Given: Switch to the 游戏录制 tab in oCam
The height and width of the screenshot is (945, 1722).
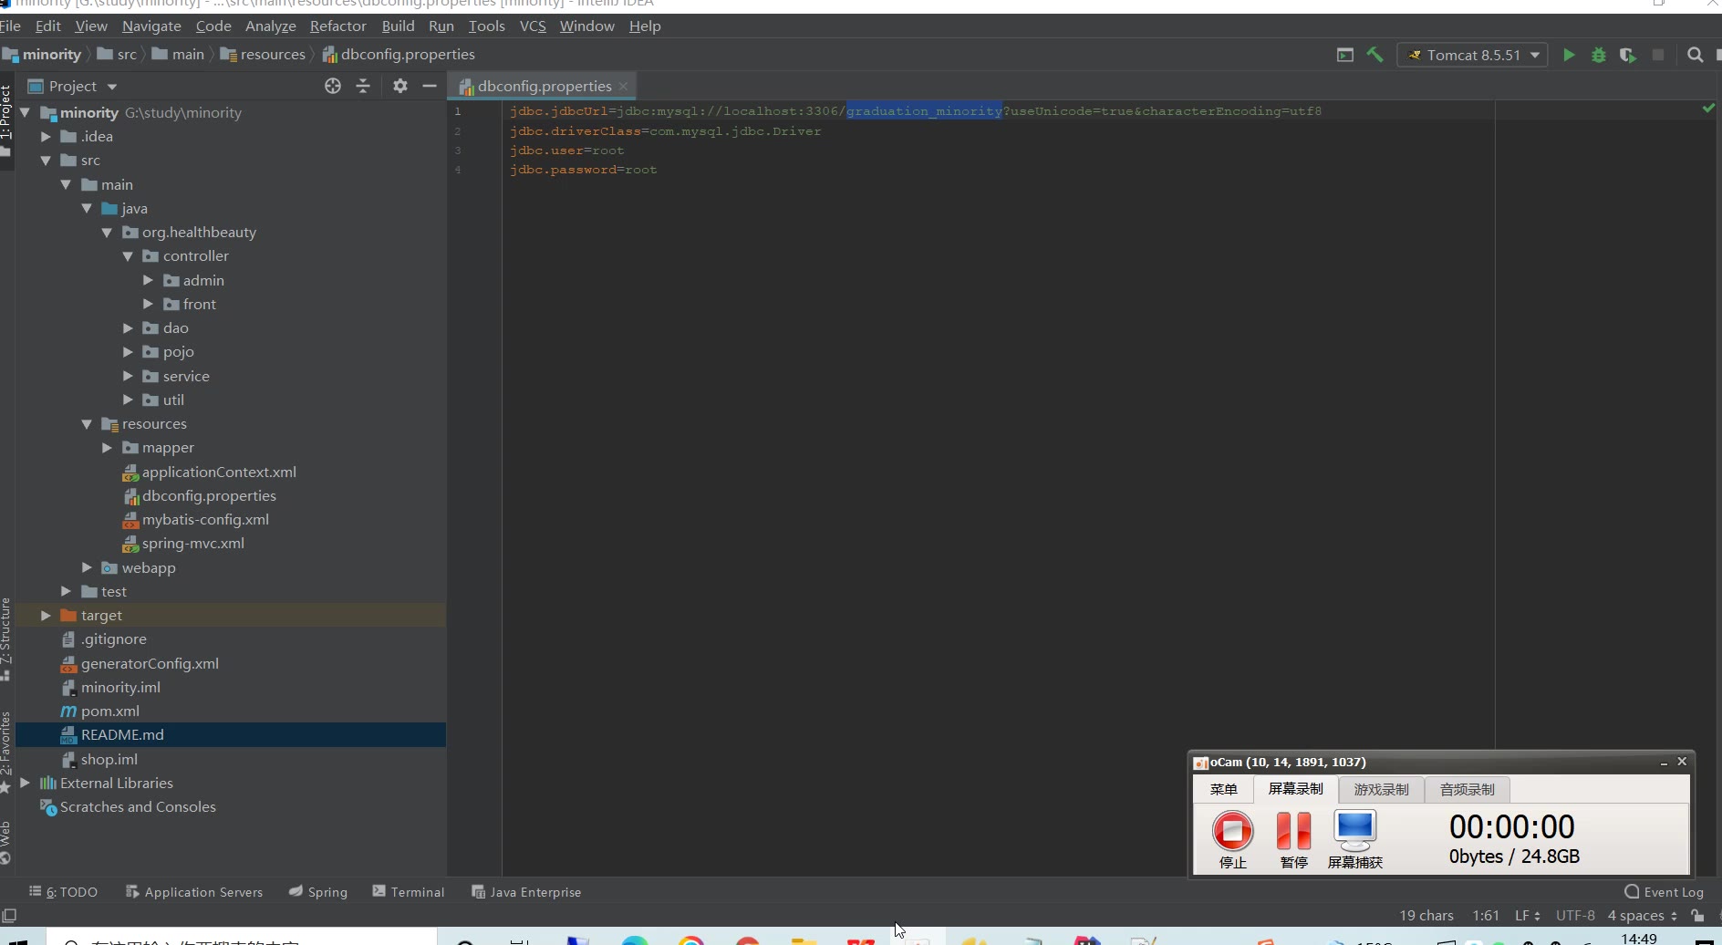Looking at the screenshot, I should 1381,789.
